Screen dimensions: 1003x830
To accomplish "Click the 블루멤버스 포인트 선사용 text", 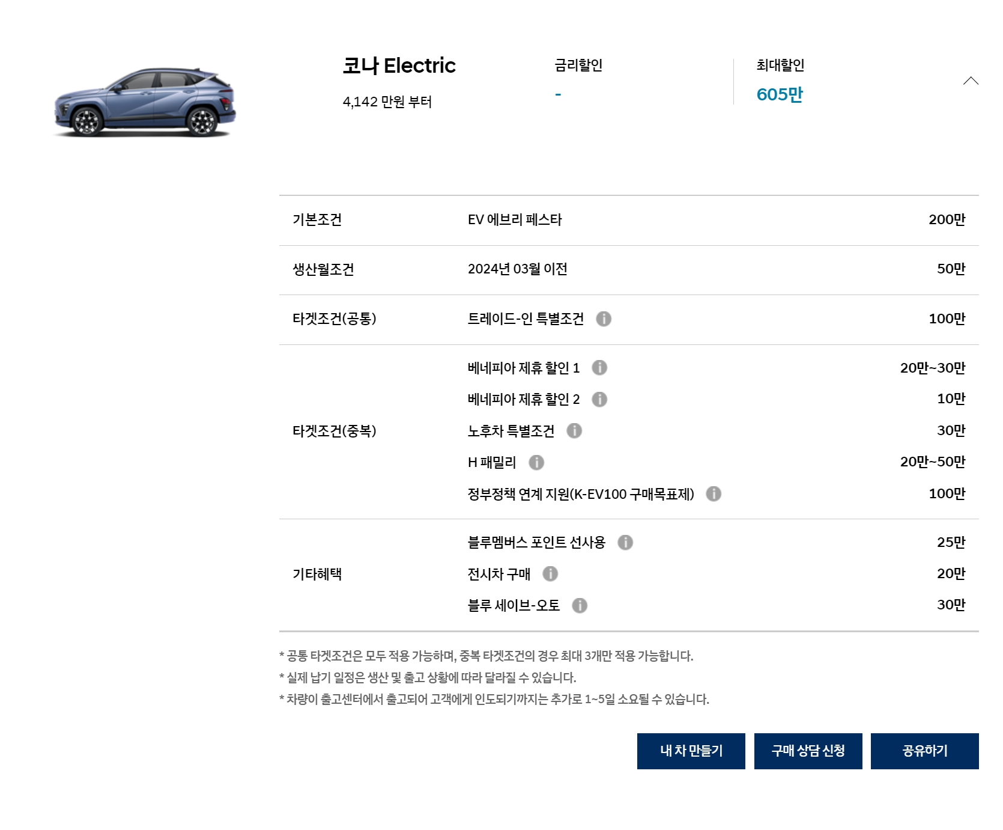I will [x=536, y=543].
